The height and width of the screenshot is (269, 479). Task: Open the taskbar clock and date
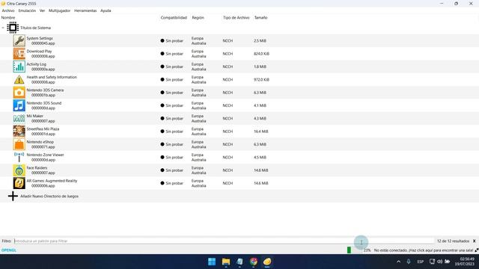point(466,262)
